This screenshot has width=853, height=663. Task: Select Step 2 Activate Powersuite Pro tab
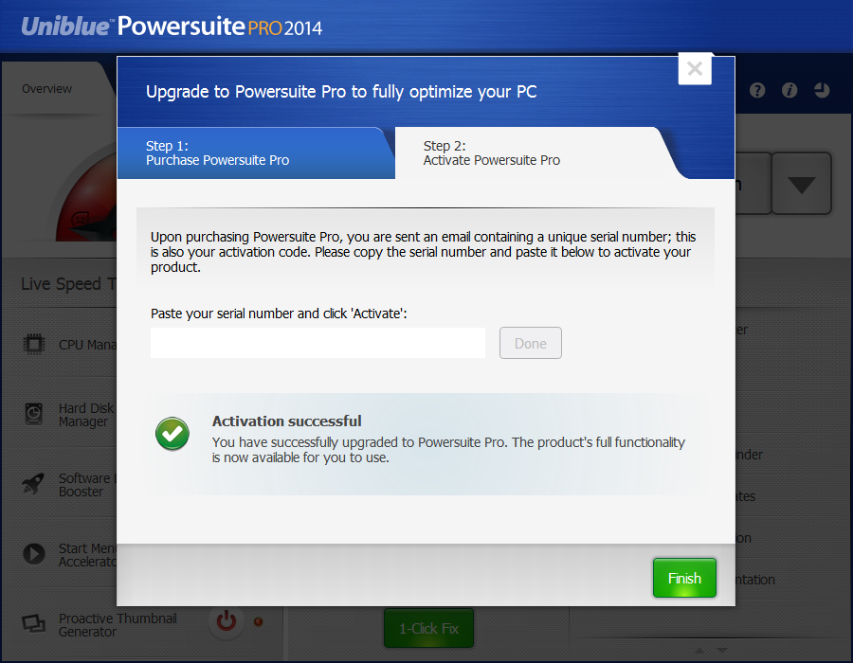(535, 153)
